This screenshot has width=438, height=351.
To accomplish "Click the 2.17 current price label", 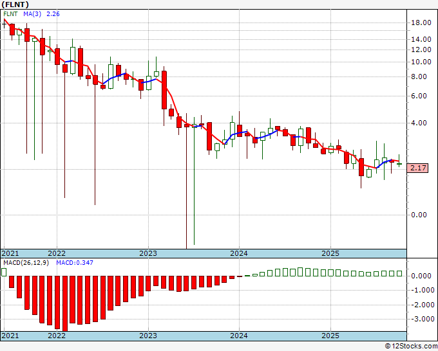I will (417, 168).
